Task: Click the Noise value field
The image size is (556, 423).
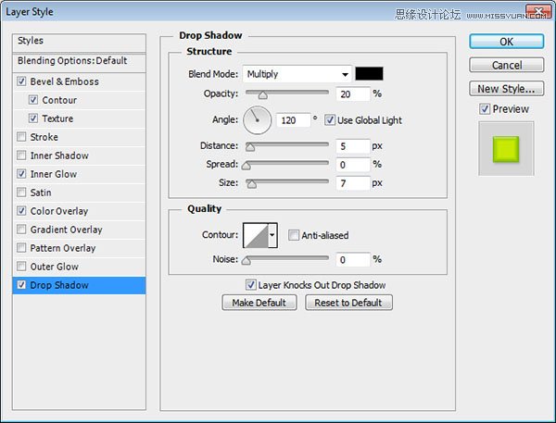Action: [x=353, y=260]
